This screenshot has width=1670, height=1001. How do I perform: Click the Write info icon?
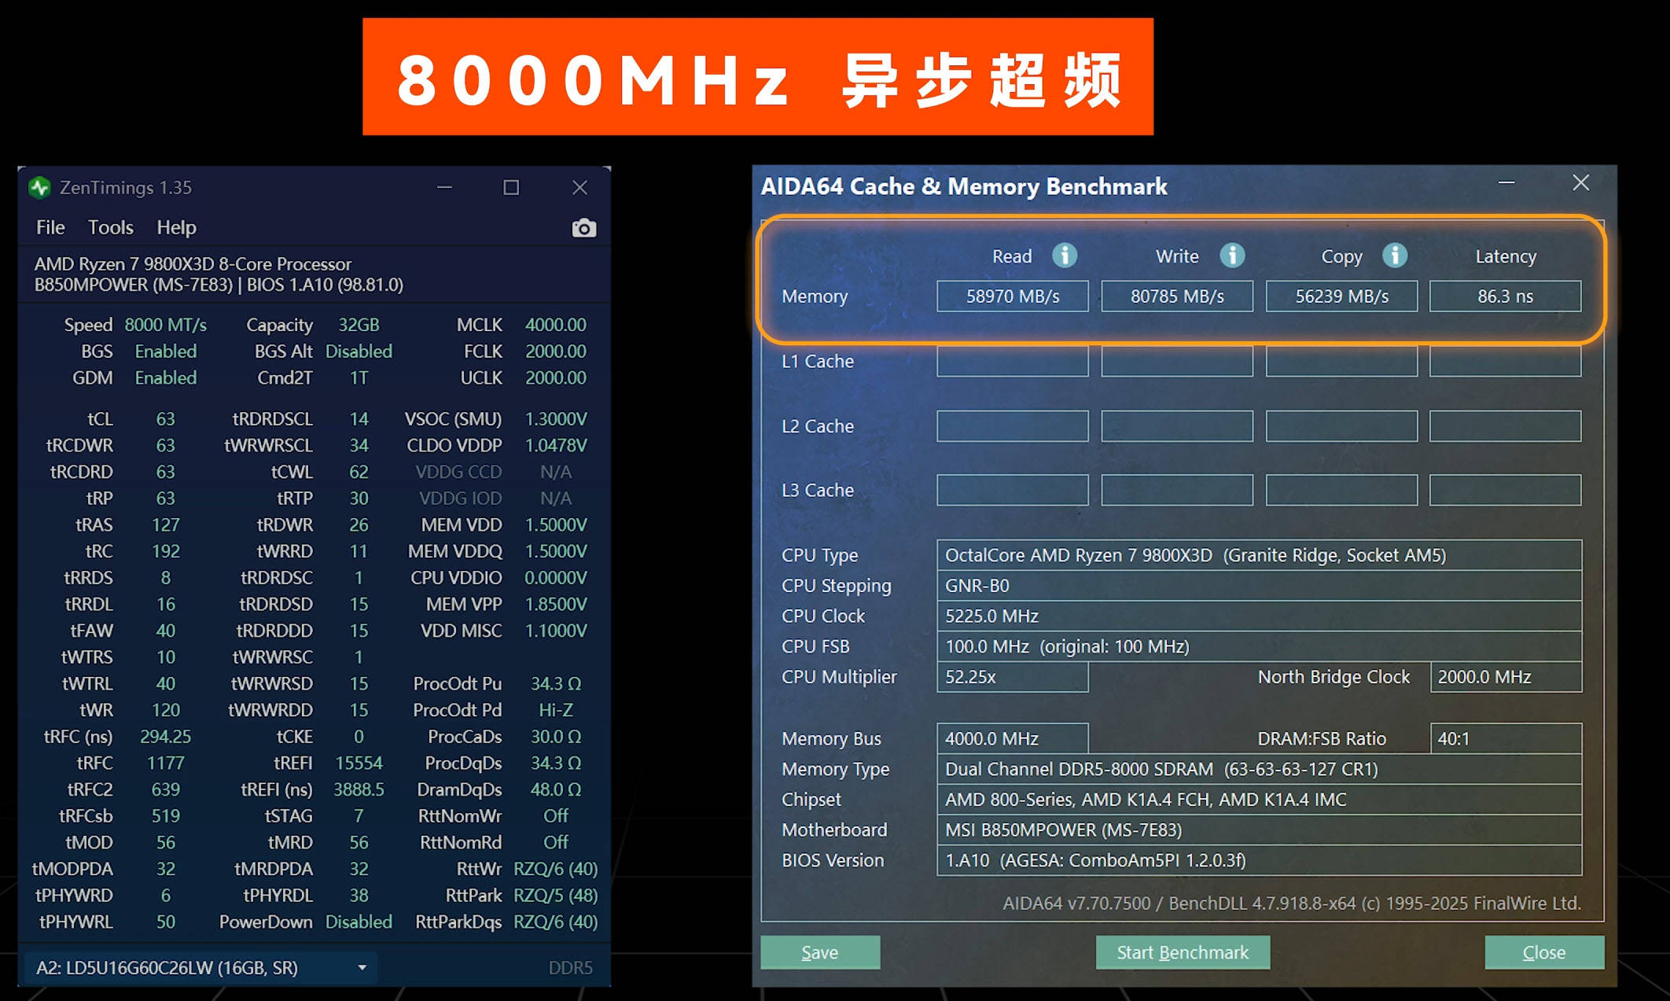click(x=1231, y=256)
